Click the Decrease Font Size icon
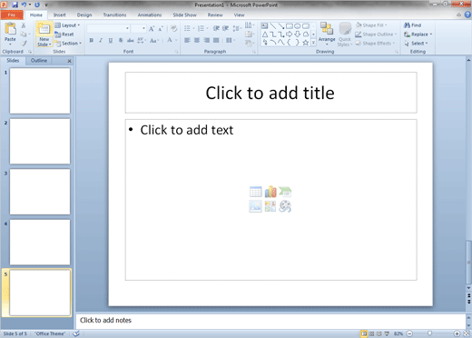Image resolution: width=472 pixels, height=338 pixels. [x=161, y=29]
